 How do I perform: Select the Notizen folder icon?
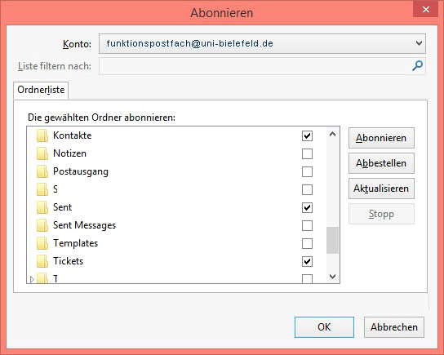[x=42, y=153]
